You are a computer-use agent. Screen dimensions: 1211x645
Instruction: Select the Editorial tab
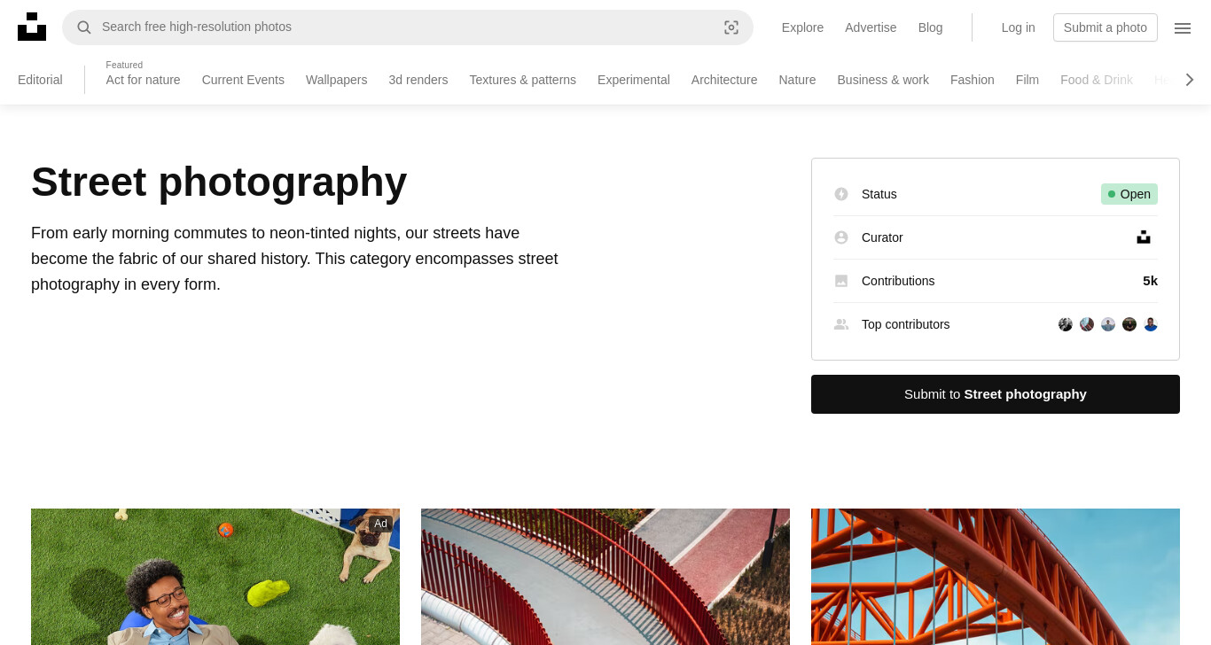[x=40, y=80]
